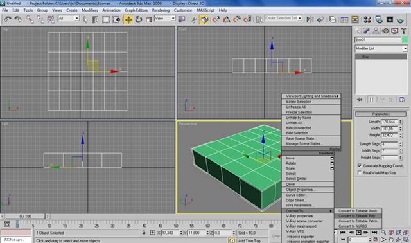
Task: Open Render Setup teapot icon
Action: click(x=379, y=20)
